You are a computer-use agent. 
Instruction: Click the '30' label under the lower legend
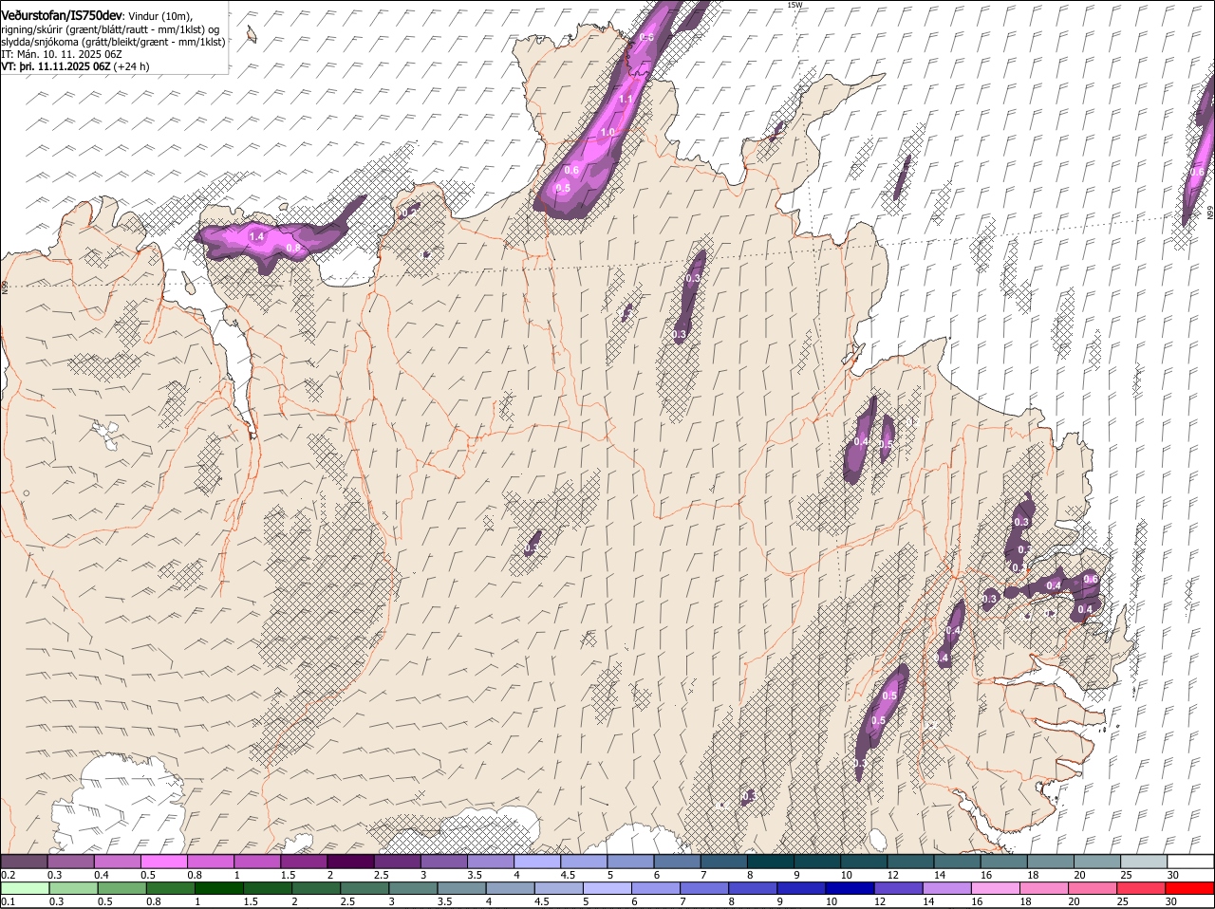tap(1170, 902)
